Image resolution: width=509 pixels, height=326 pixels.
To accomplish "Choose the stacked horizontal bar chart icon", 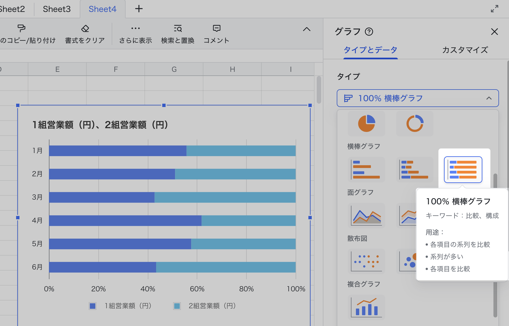I will [415, 170].
